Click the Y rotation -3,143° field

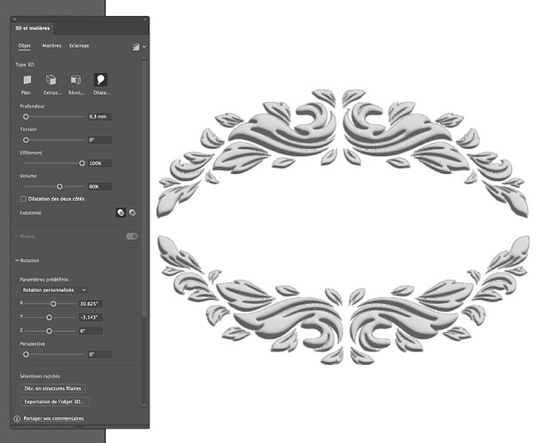click(x=91, y=317)
